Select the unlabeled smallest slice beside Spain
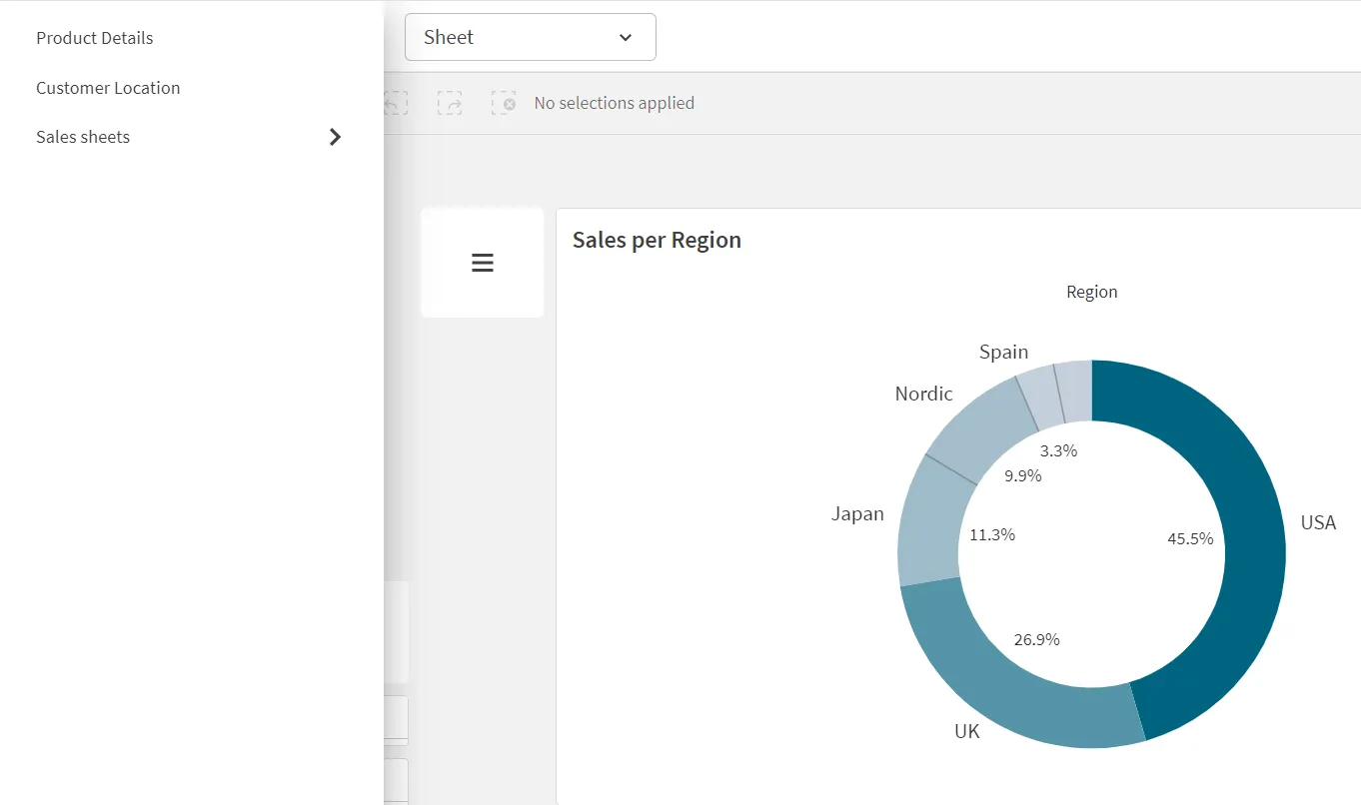 click(x=1074, y=390)
